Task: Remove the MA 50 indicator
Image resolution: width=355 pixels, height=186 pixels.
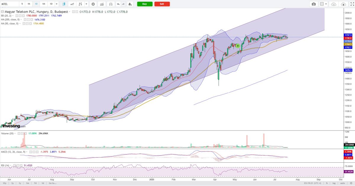Action: [31, 23]
